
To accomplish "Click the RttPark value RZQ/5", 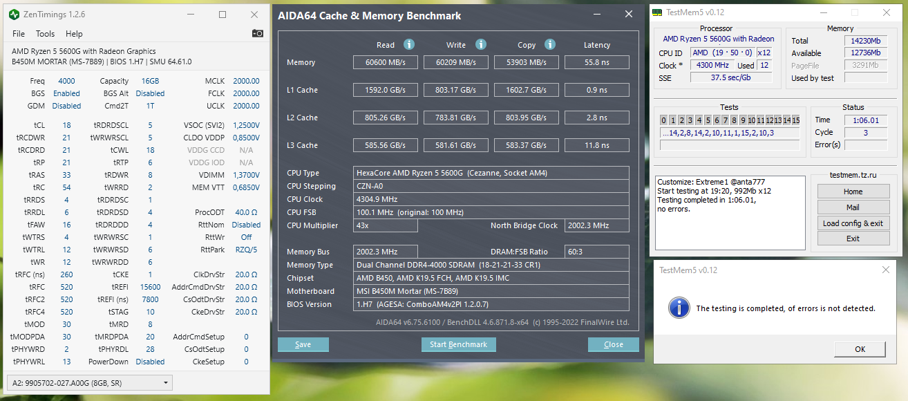I will pyautogui.click(x=247, y=250).
